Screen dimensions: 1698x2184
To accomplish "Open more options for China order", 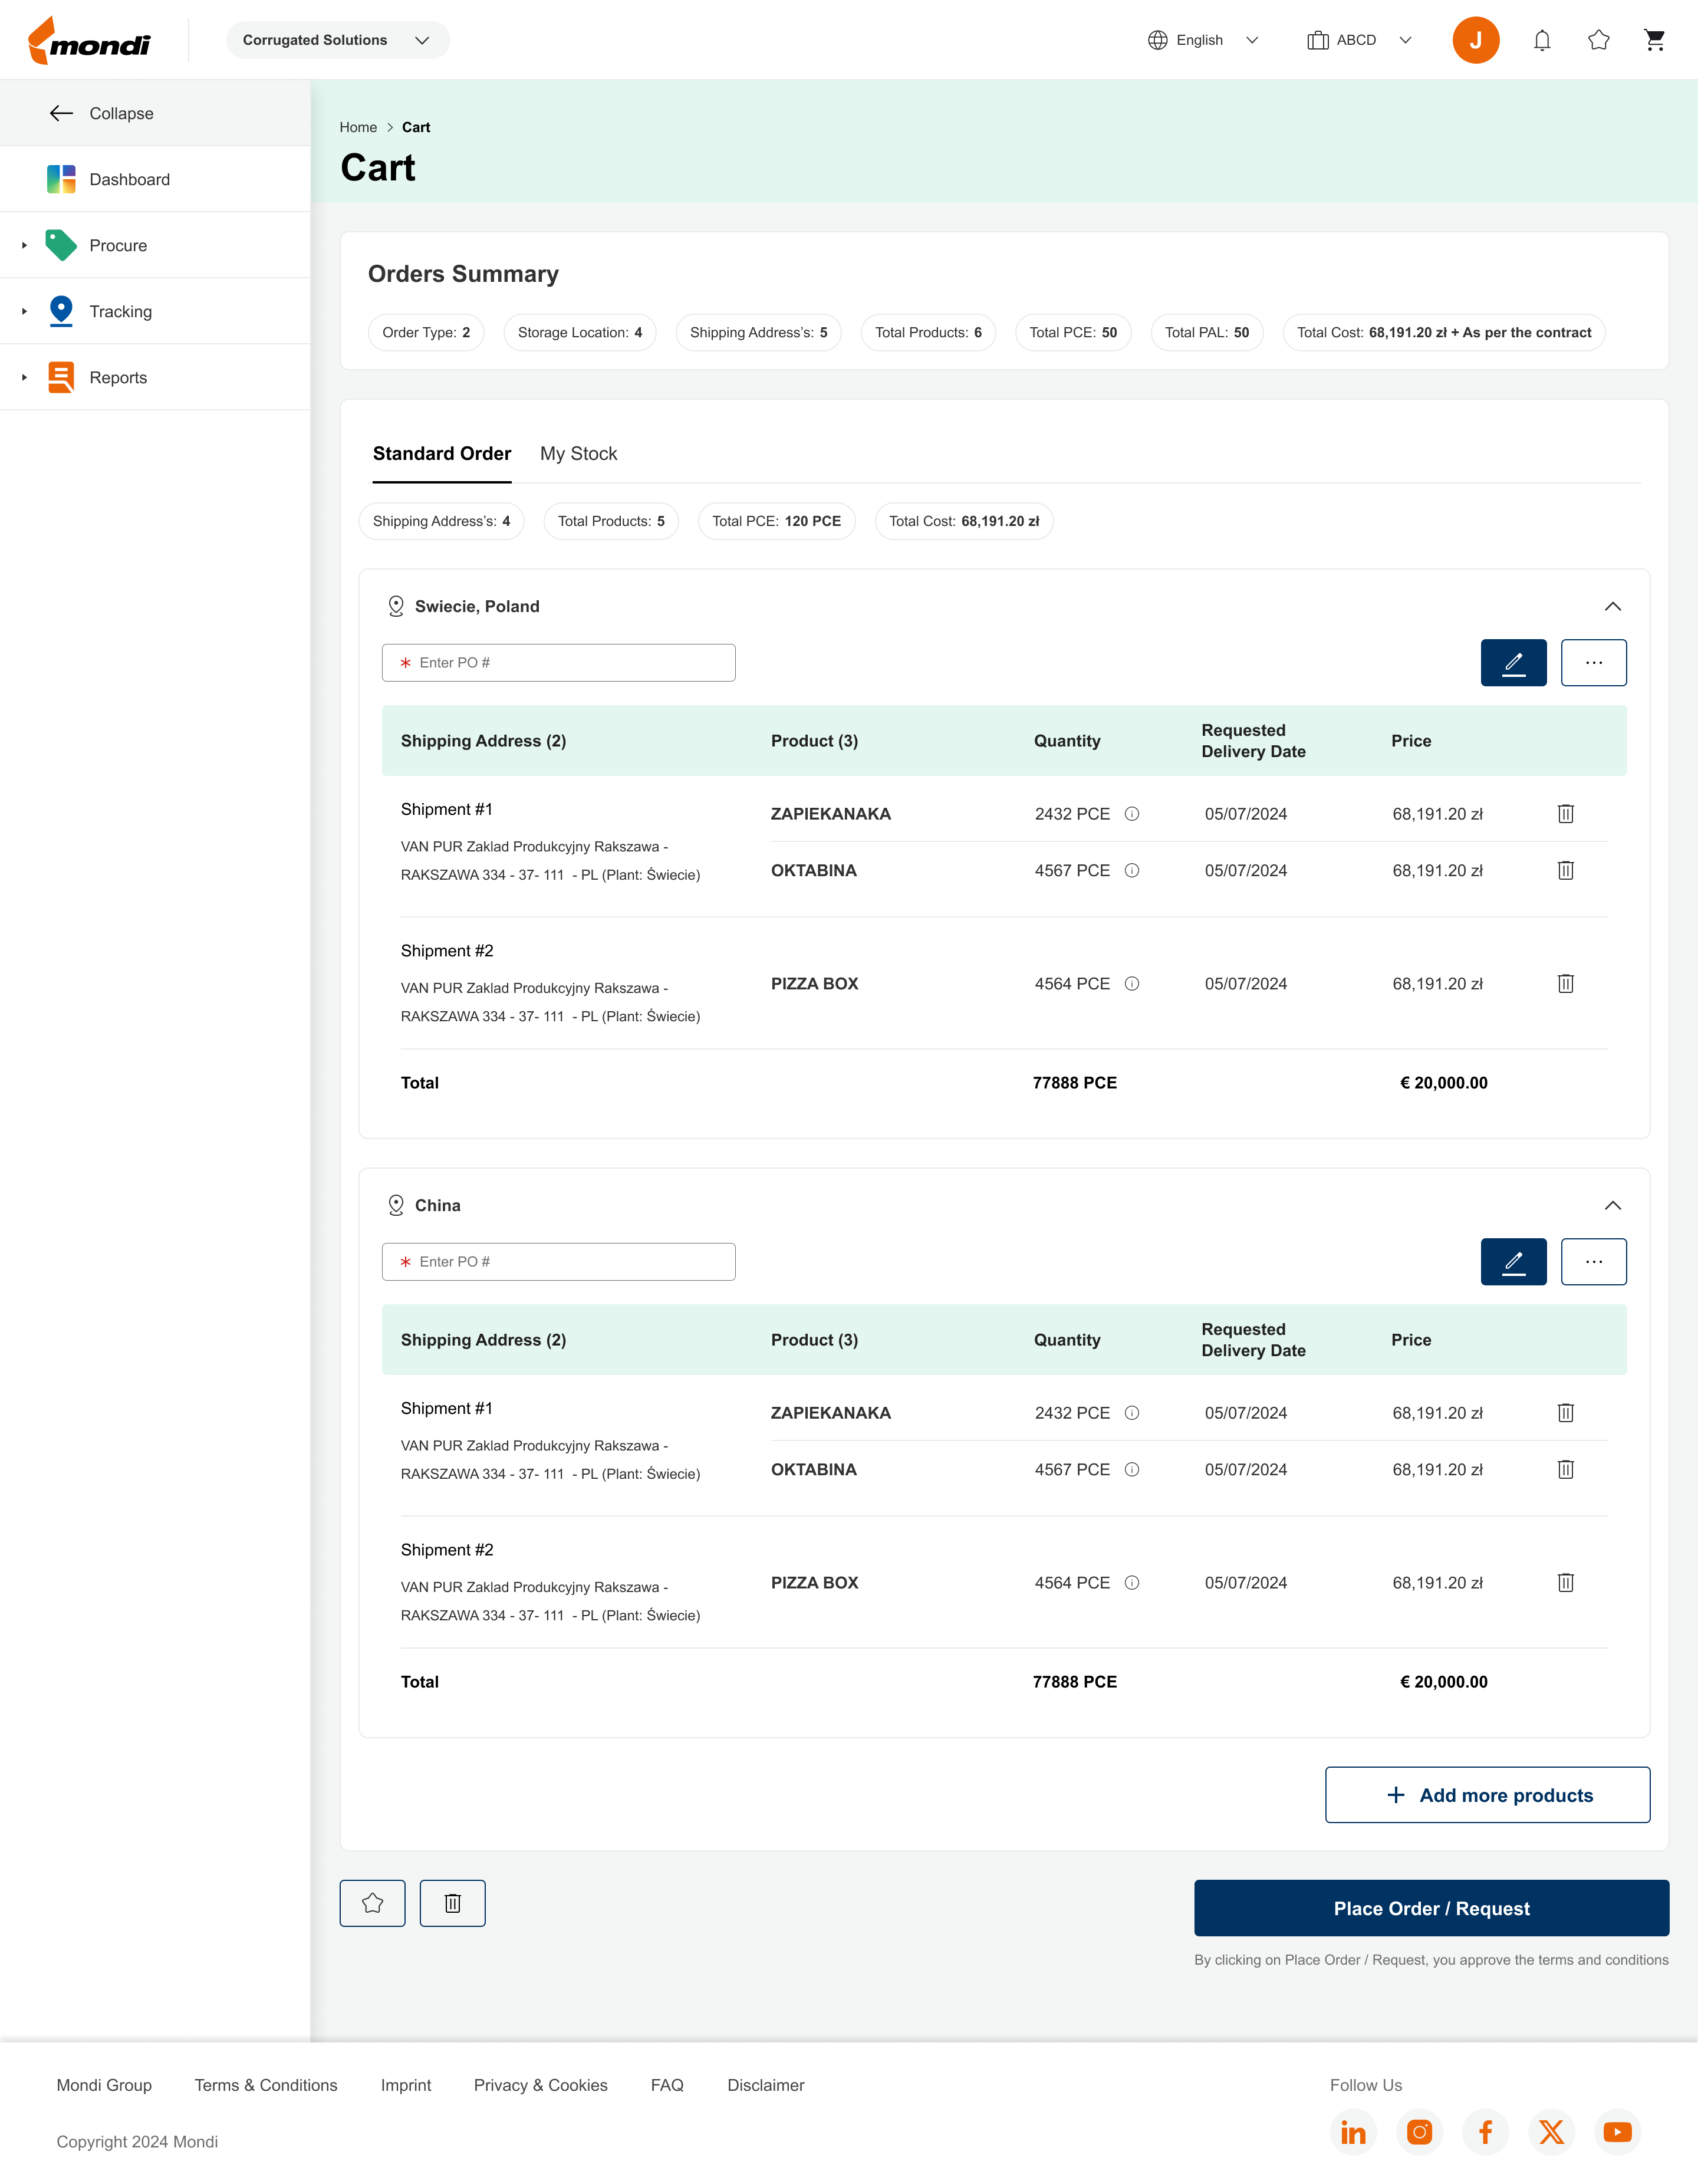I will pos(1593,1261).
